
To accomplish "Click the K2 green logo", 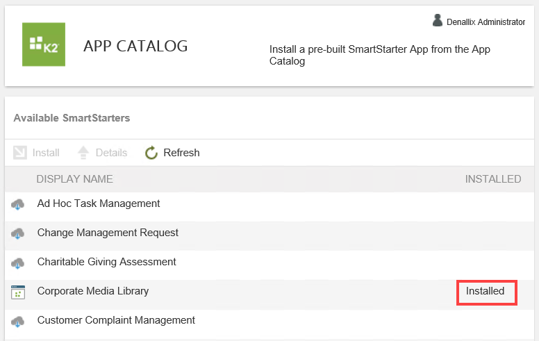I will (44, 44).
